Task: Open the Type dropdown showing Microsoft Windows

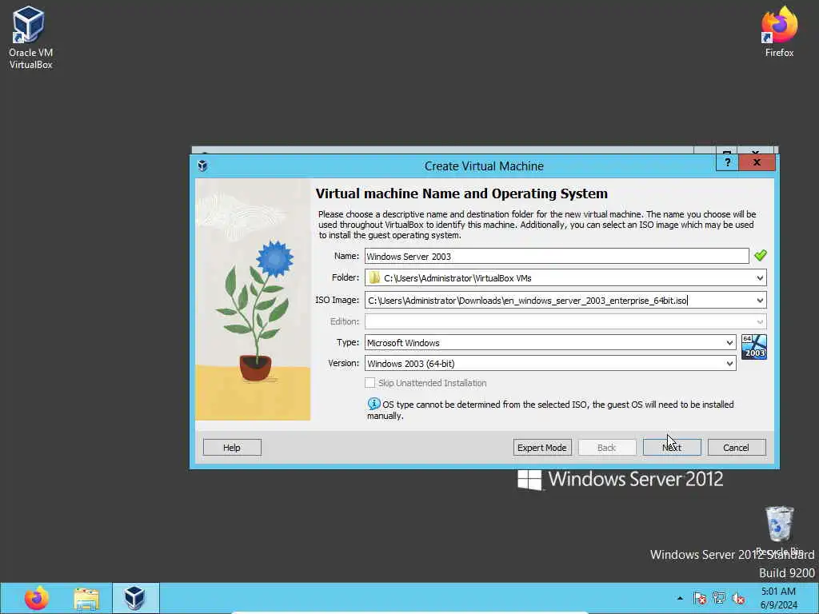Action: (x=550, y=342)
